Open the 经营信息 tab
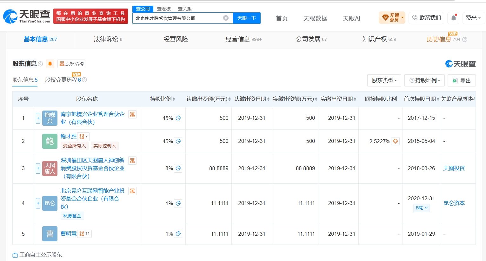The width and height of the screenshot is (486, 261). (243, 39)
